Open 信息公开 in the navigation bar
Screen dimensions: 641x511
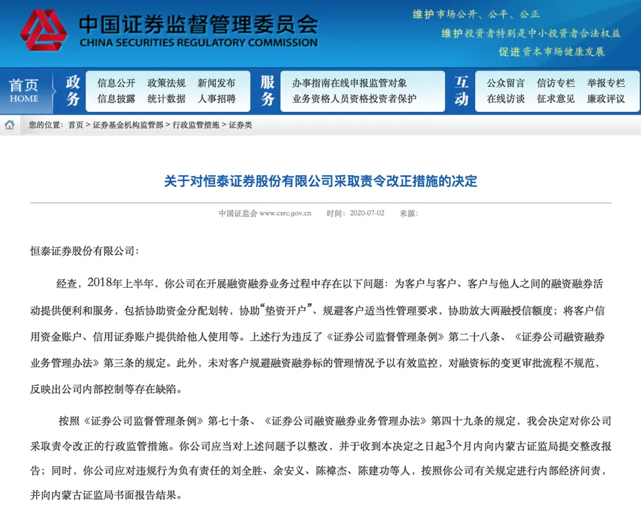click(116, 83)
